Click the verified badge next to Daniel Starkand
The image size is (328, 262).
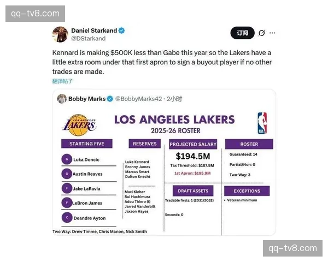(122, 31)
